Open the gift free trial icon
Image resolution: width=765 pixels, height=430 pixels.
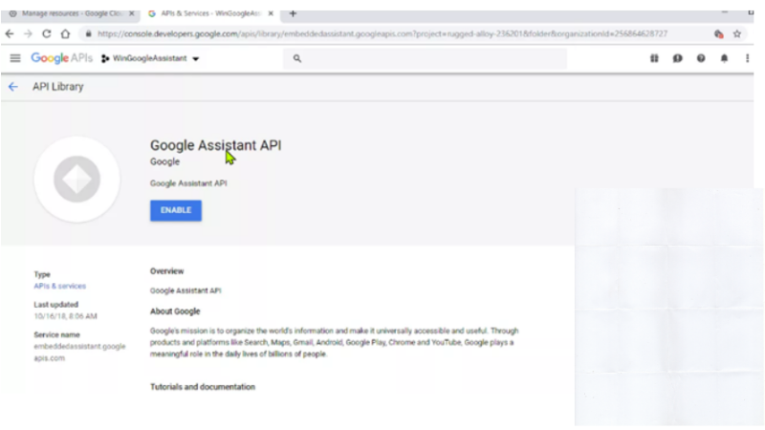click(654, 58)
